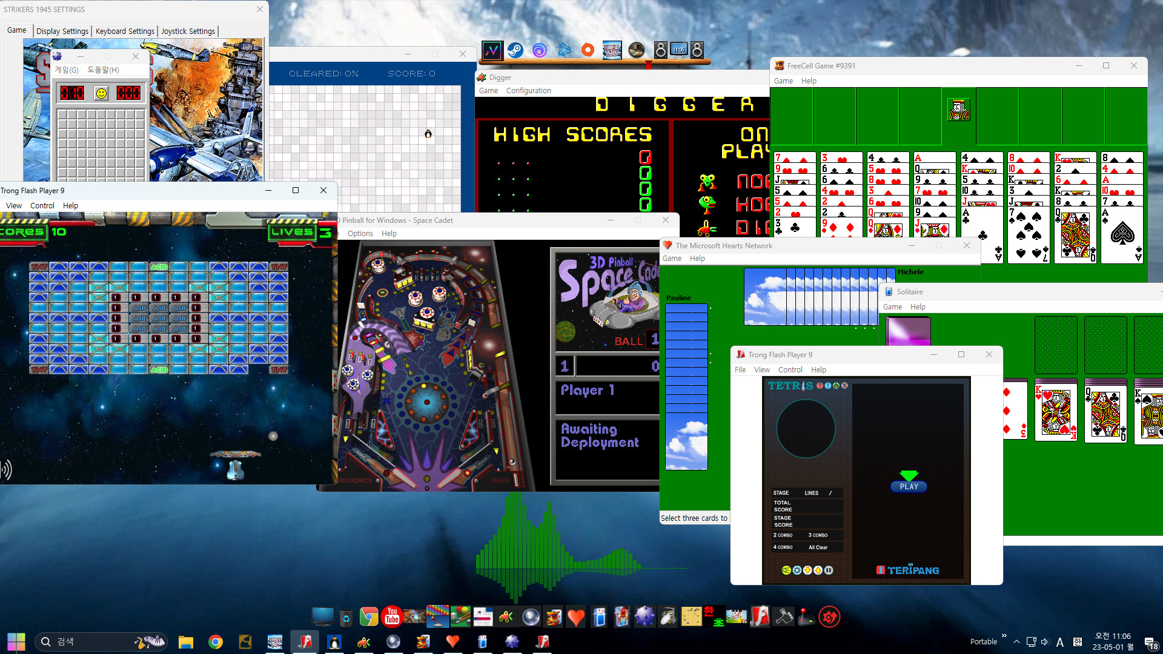
Task: Open the Minesweeper 게임(G) menu
Action: [x=67, y=70]
